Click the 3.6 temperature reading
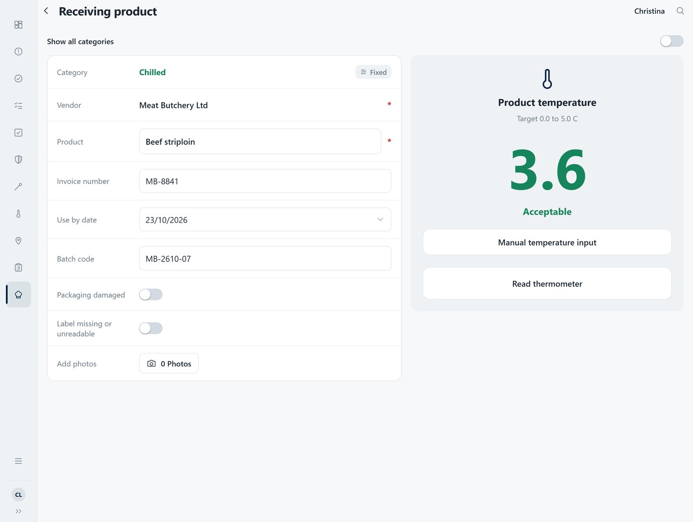Image resolution: width=693 pixels, height=522 pixels. point(547,171)
